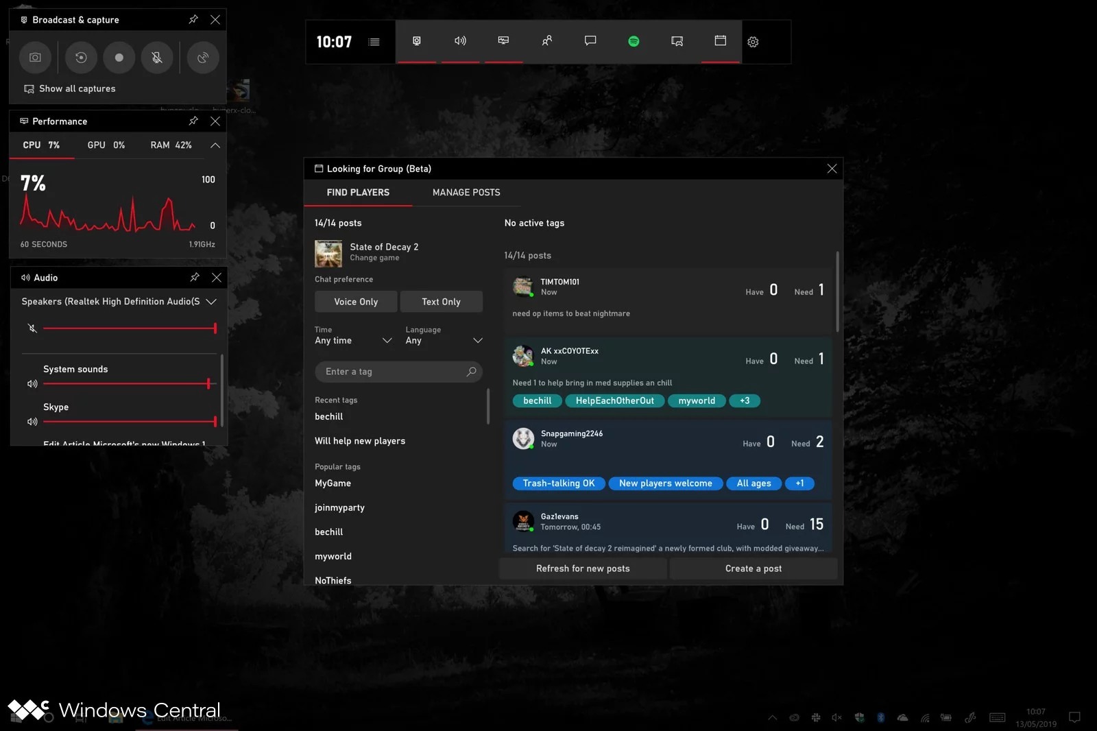Screen dimensions: 1097x731
Task: Click Refresh for new posts
Action: click(x=583, y=568)
